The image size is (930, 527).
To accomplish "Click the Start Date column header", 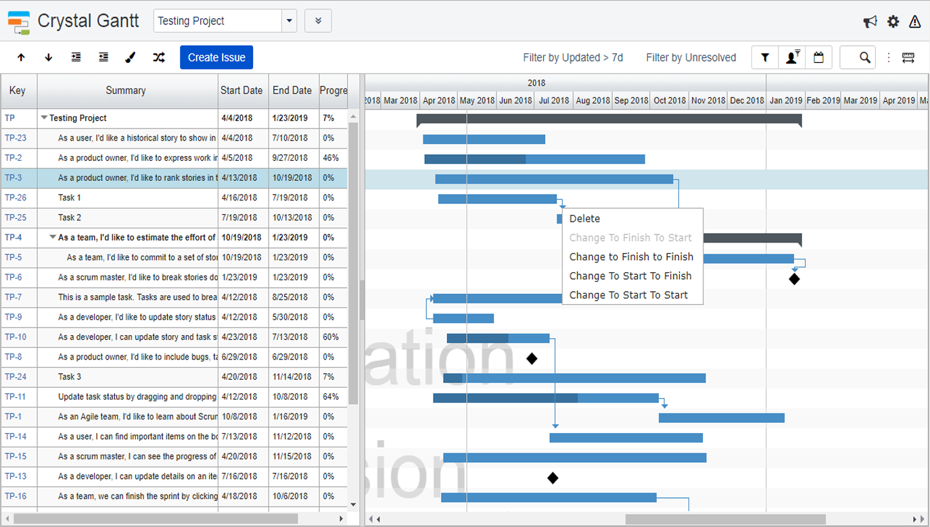I will point(243,91).
